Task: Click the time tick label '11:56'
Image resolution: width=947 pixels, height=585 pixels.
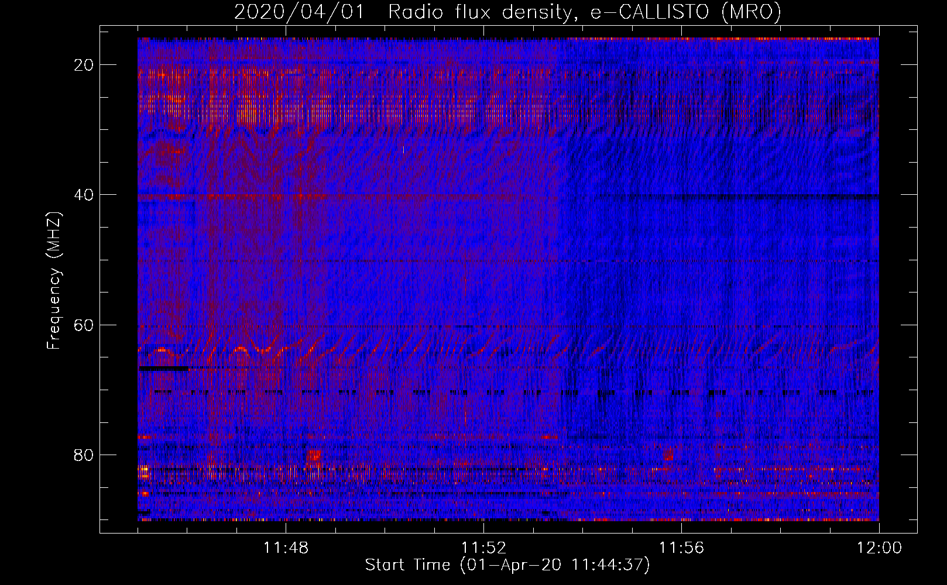Action: click(681, 548)
